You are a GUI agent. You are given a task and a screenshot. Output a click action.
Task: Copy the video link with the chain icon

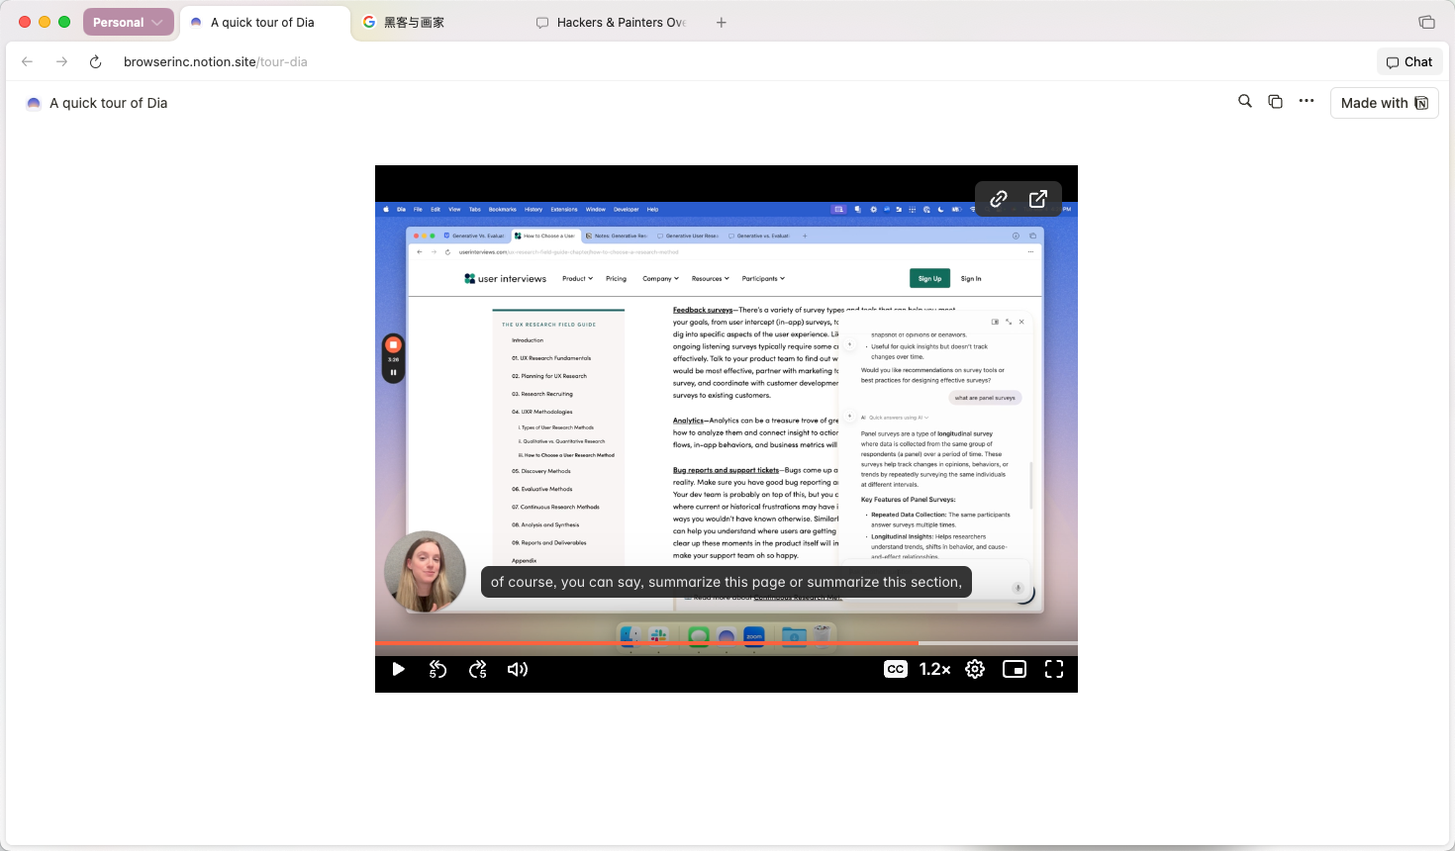999,199
